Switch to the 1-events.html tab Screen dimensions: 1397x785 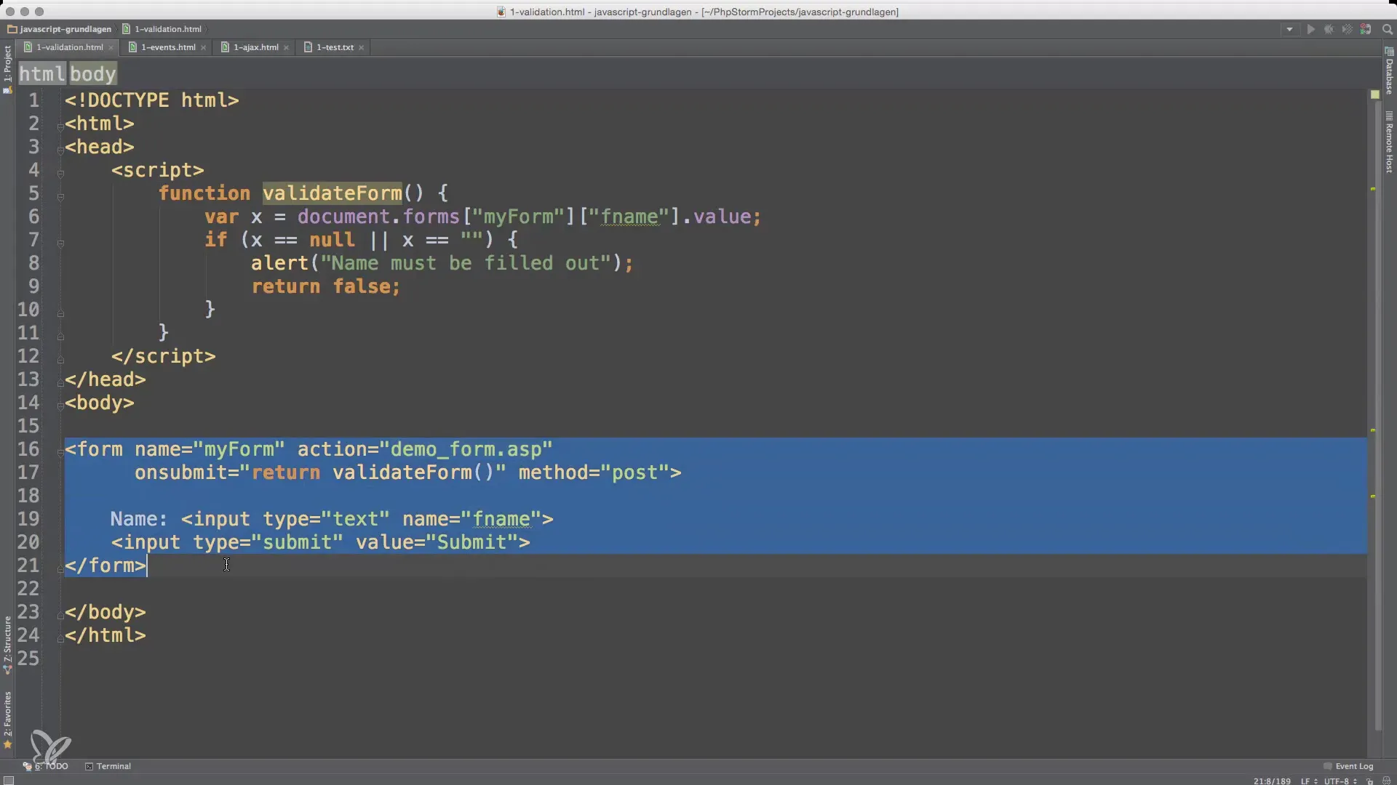tap(167, 47)
